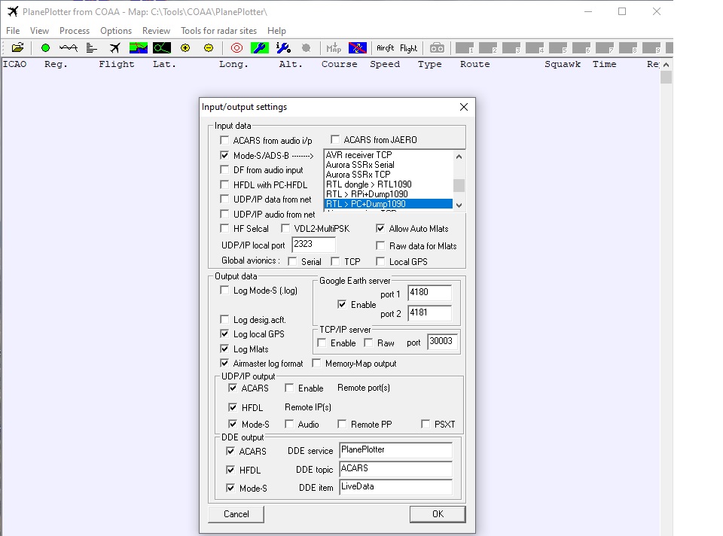Click the DDE service field
This screenshot has width=723, height=536.
[x=395, y=450]
